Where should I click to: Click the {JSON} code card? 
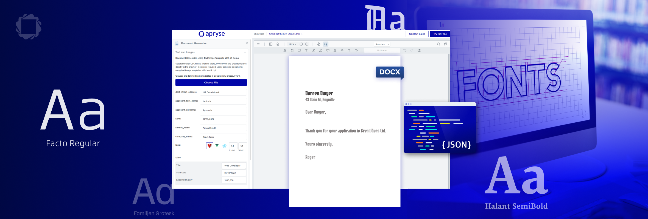click(x=440, y=128)
